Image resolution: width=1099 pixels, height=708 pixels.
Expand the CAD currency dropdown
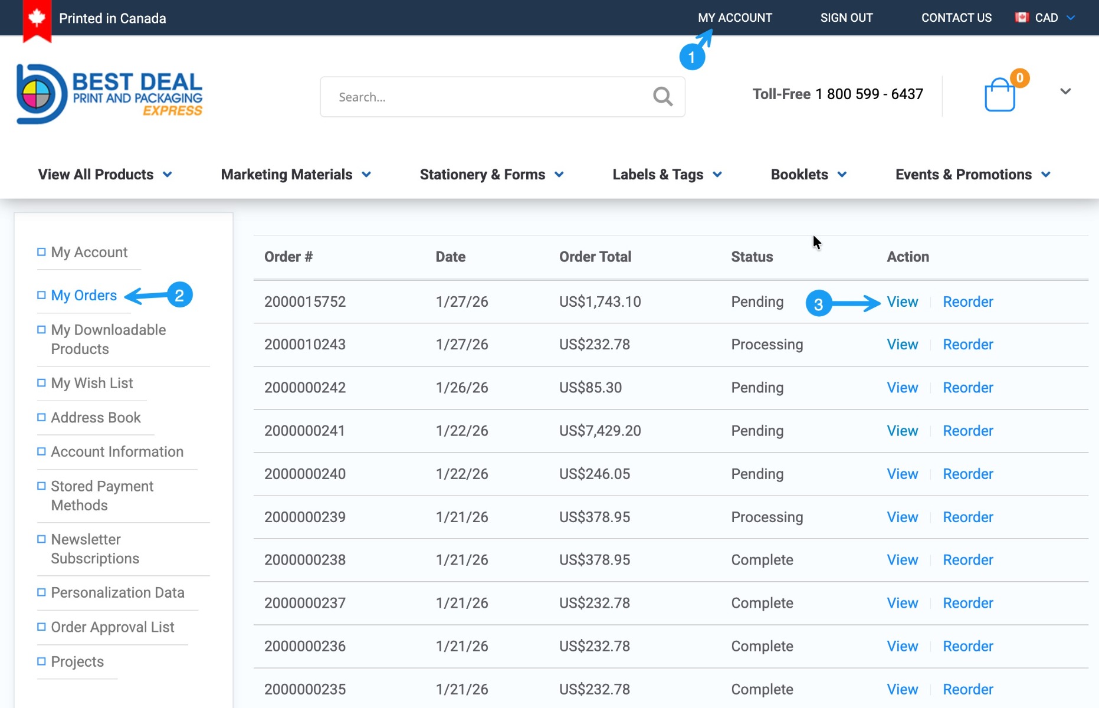click(1071, 18)
